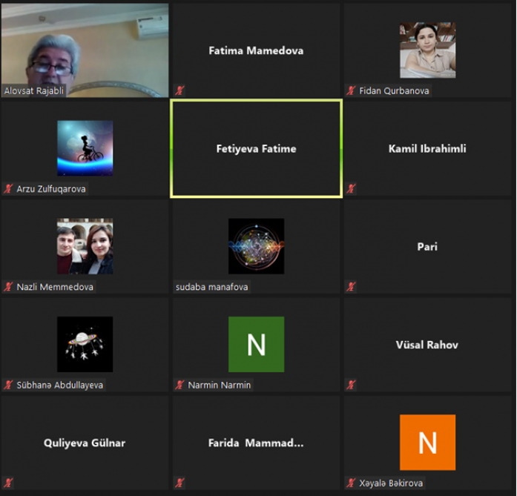Image resolution: width=517 pixels, height=496 pixels.
Task: Click the orange N avatar of Xəyalə Bəkirova
Action: (x=428, y=443)
